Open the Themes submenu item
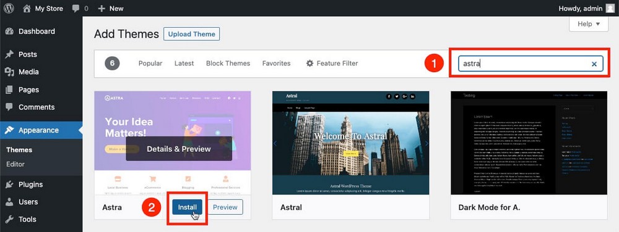This screenshot has height=232, width=619. point(19,150)
